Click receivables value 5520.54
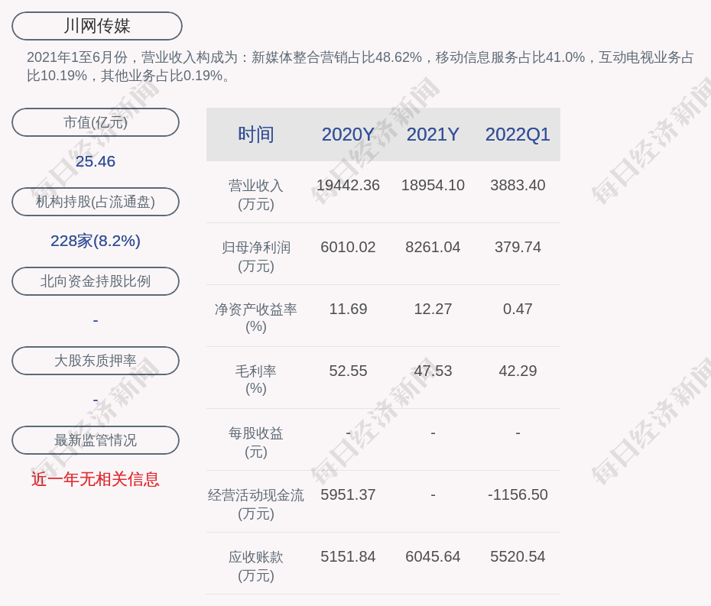Screen dimensions: 711x606 518,556
